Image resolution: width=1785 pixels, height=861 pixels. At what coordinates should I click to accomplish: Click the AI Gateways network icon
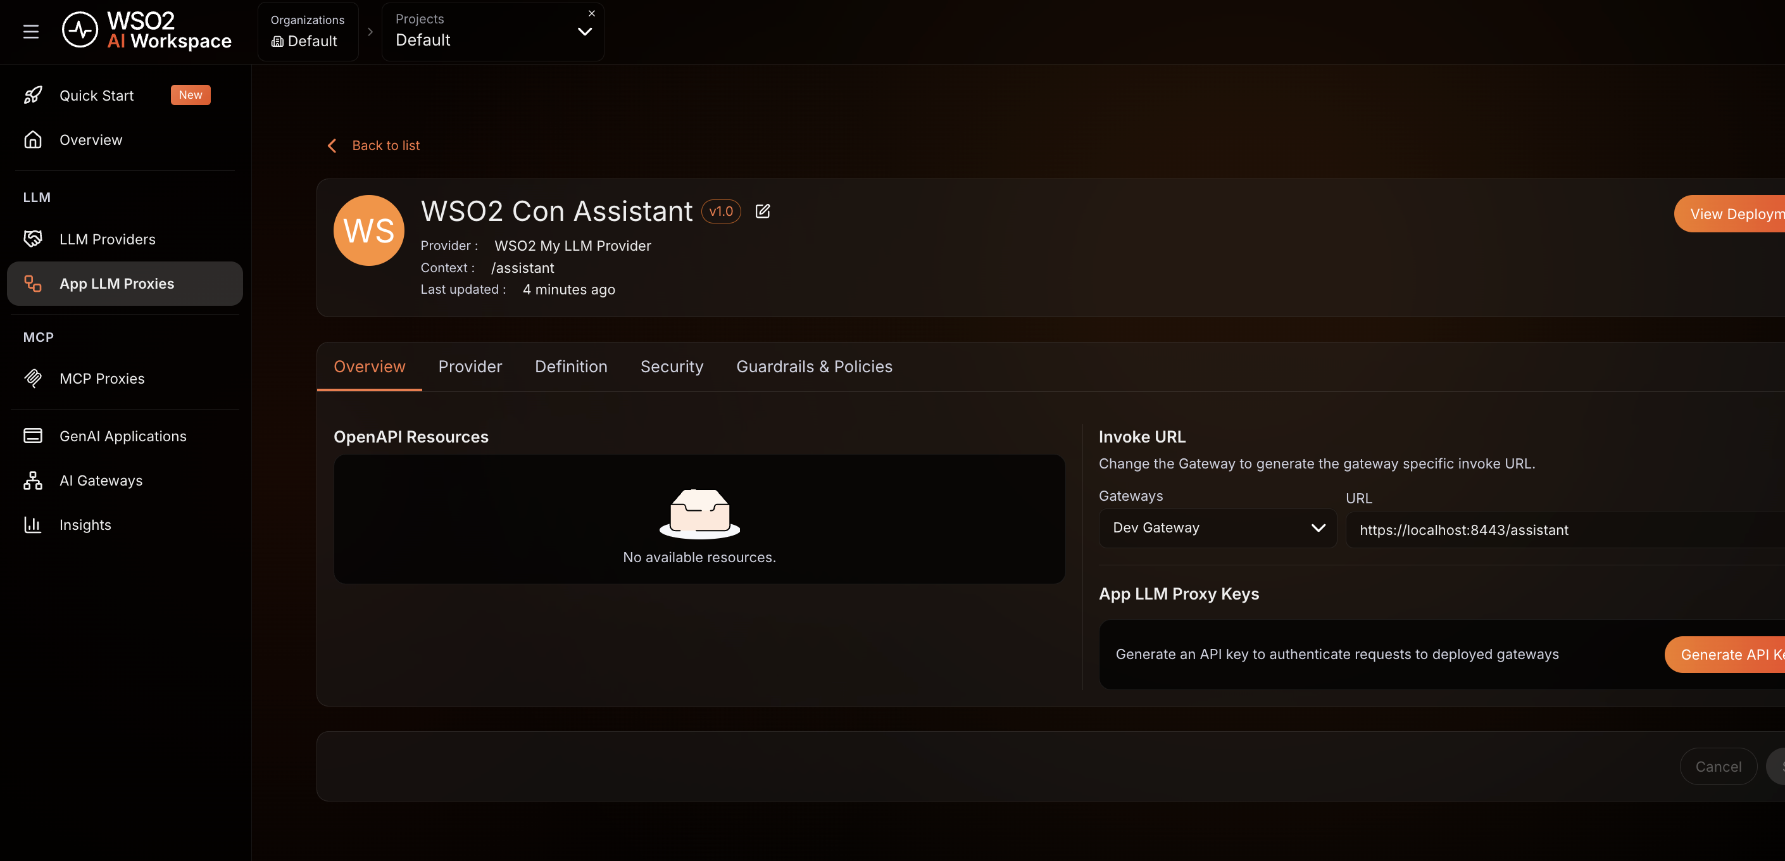pyautogui.click(x=32, y=481)
